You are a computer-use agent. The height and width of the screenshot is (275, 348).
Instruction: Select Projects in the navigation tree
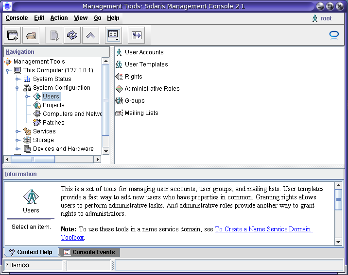click(x=53, y=105)
